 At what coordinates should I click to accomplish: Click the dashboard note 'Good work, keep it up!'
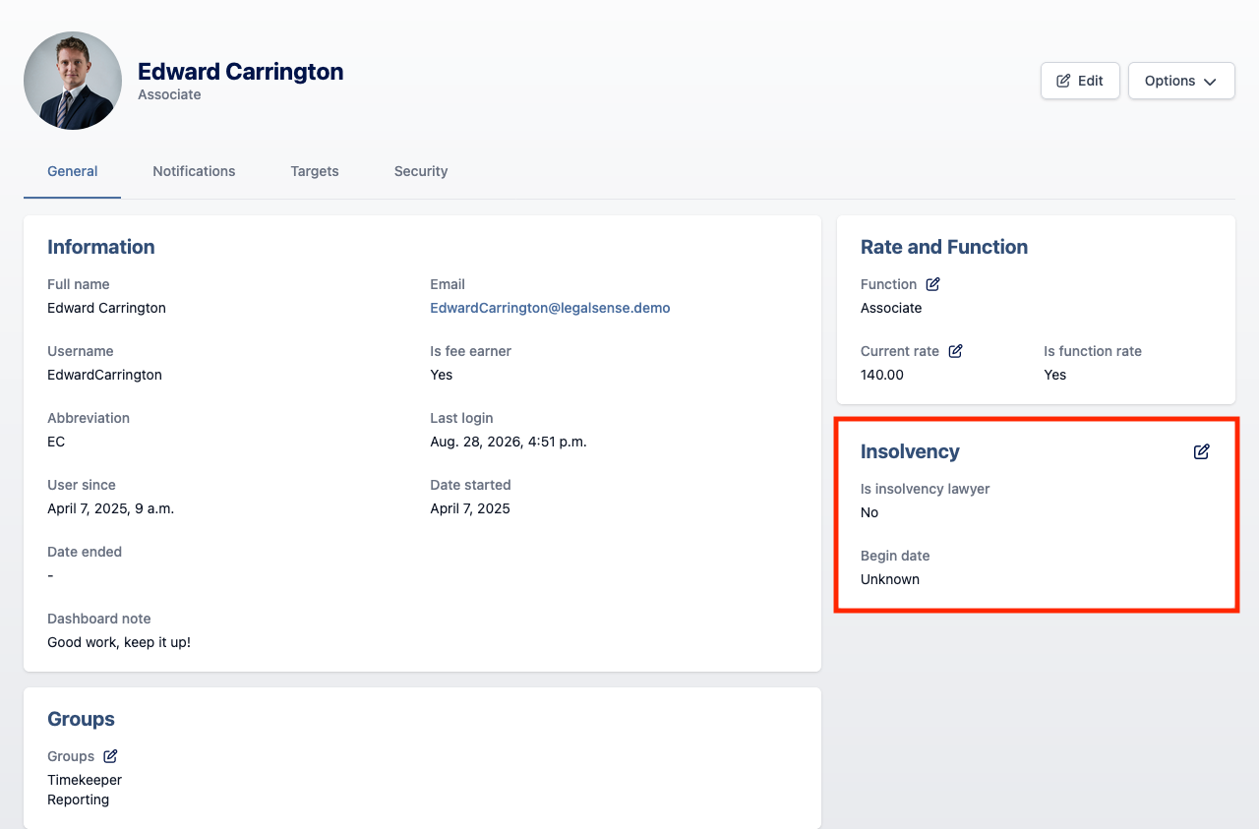click(119, 642)
